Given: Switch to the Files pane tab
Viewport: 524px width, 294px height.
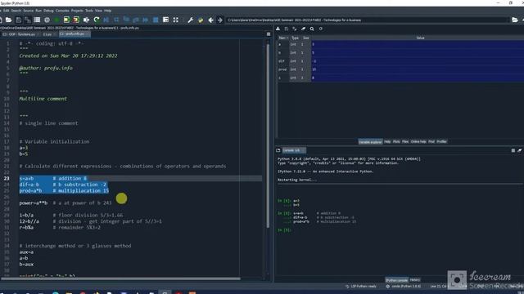Looking at the screenshot, I should pyautogui.click(x=405, y=141).
